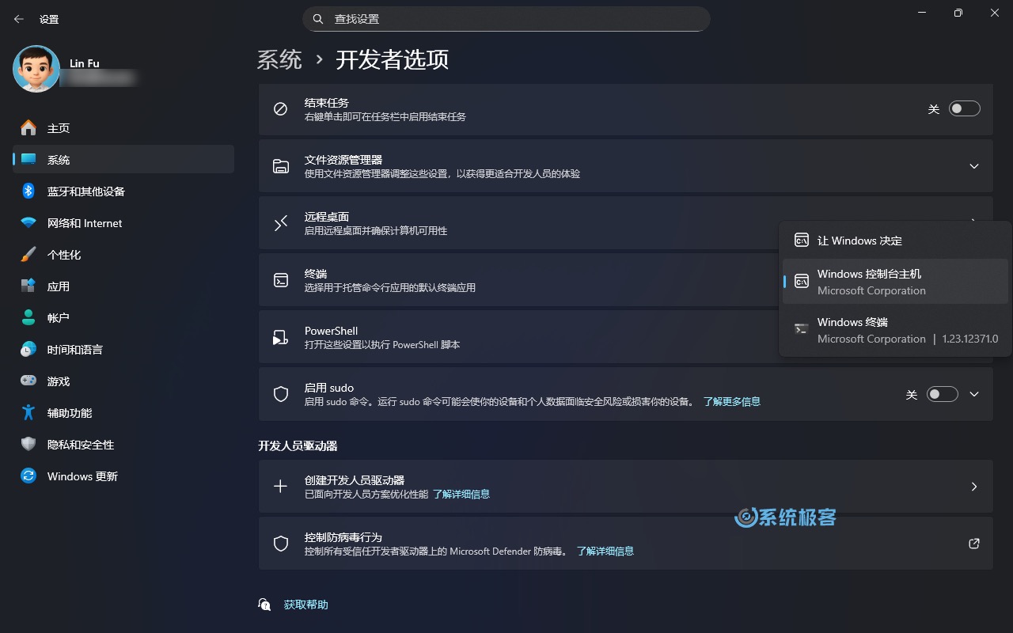The width and height of the screenshot is (1013, 633).
Task: Click the 查找设置 search field
Action: (x=506, y=19)
